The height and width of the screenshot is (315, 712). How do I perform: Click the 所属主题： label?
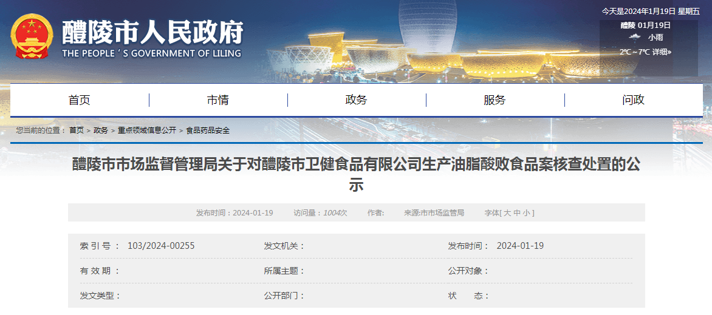click(284, 271)
